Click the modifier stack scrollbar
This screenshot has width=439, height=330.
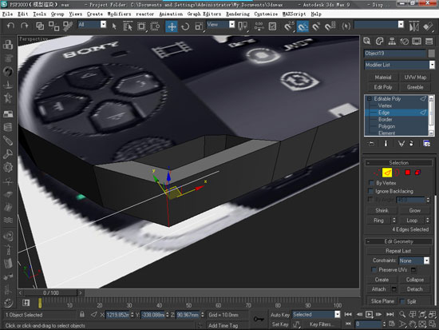[432, 116]
